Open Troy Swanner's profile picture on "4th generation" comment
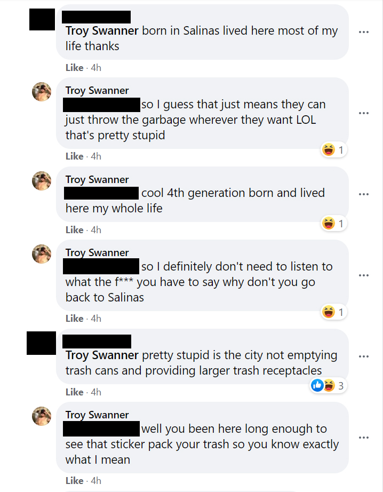This screenshot has height=492, width=383. click(42, 181)
